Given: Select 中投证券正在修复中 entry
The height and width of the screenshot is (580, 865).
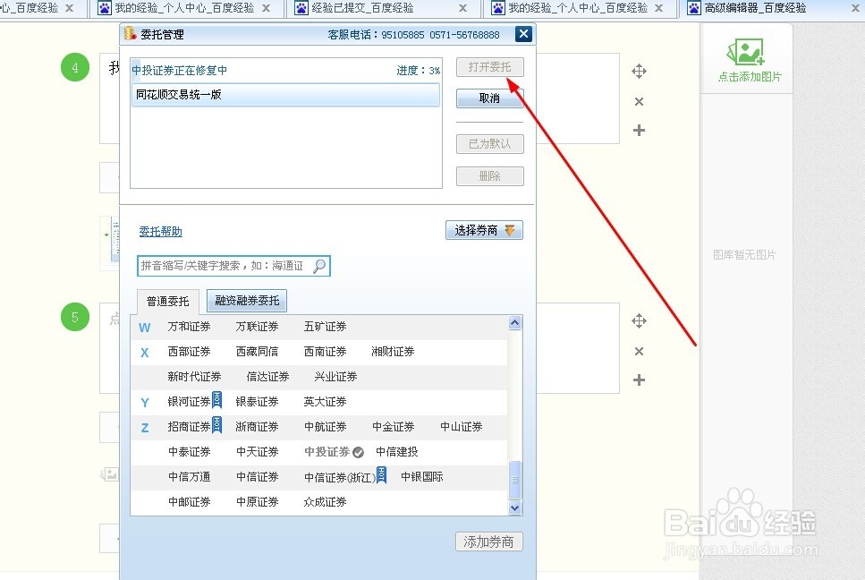Looking at the screenshot, I should (285, 71).
